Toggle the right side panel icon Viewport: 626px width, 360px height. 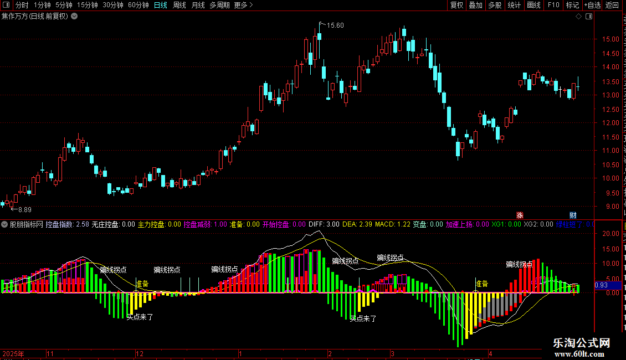click(589, 17)
